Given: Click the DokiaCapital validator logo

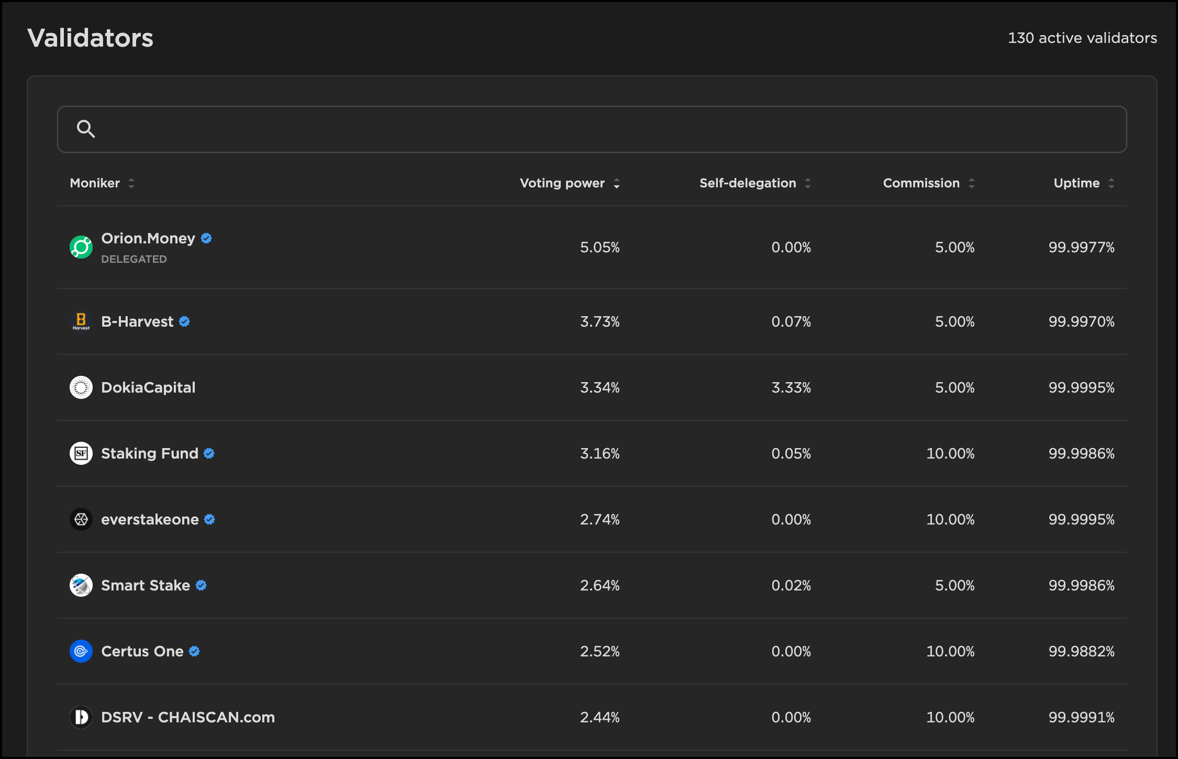Looking at the screenshot, I should point(81,387).
